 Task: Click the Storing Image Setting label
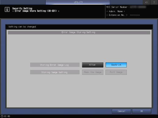click(x=55, y=72)
